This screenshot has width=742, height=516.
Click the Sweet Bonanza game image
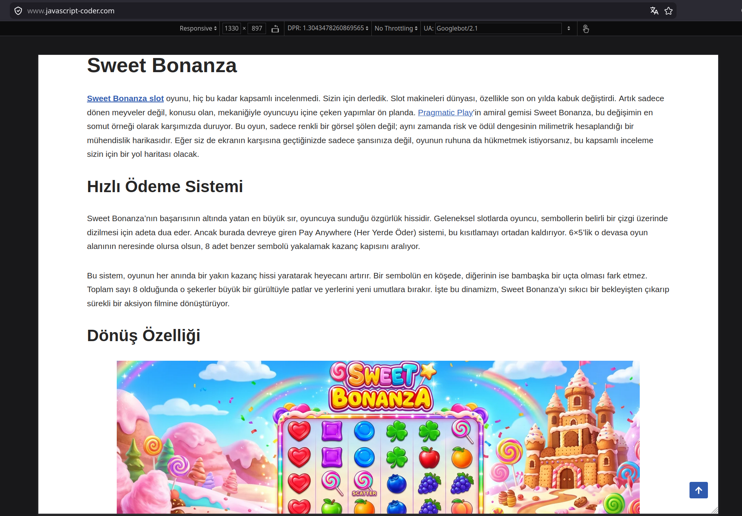pos(378,437)
